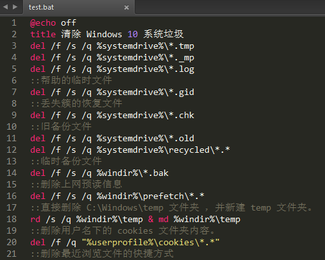325x260 pixels.
Task: Click comment '::临时备份文件'
Action: coord(66,161)
